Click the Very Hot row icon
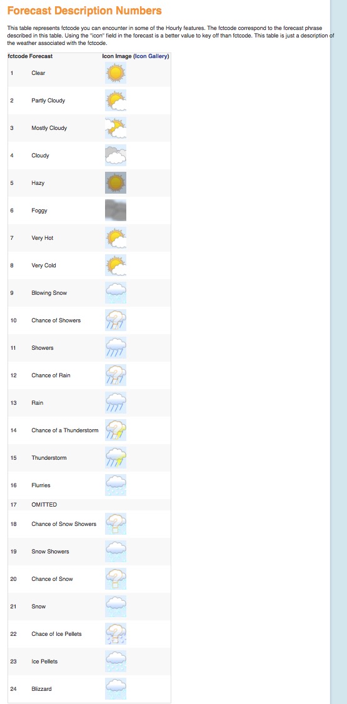Image resolution: width=347 pixels, height=704 pixels. (x=116, y=238)
